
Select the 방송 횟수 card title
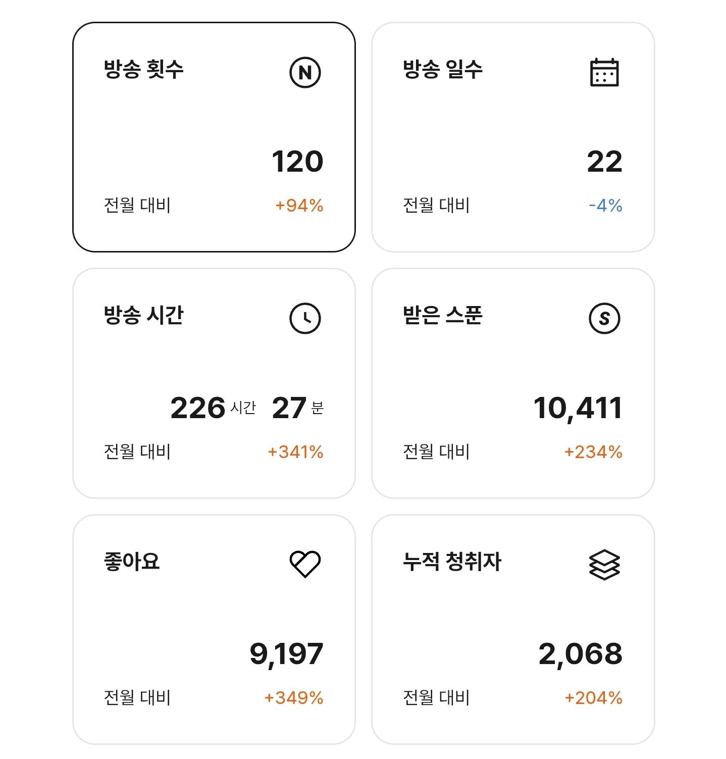[x=143, y=69]
